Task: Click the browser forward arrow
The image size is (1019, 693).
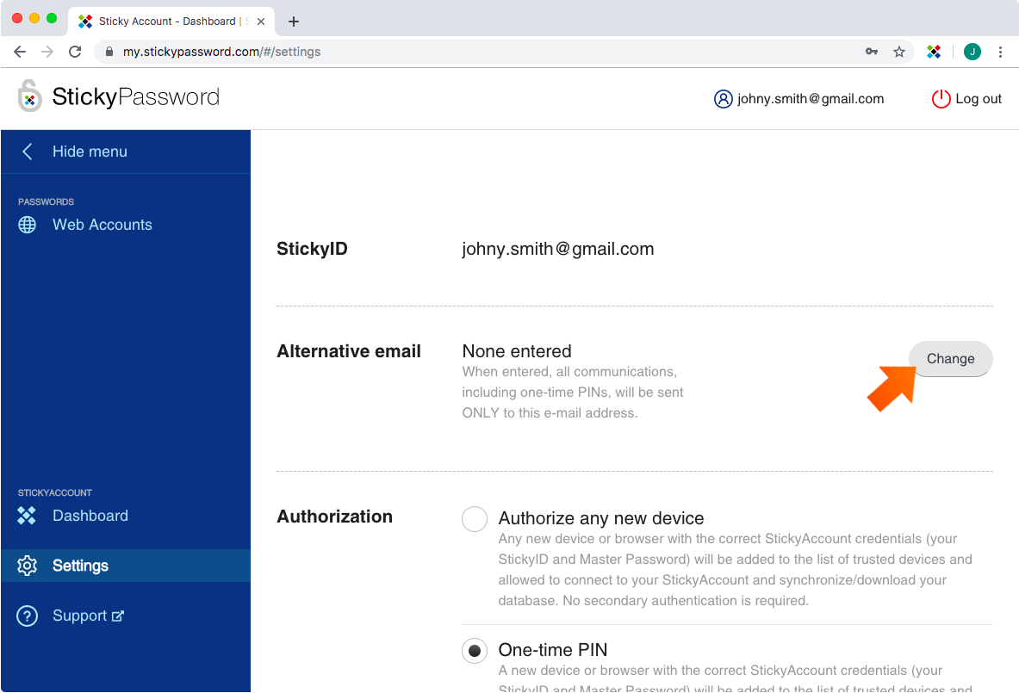Action: [47, 52]
